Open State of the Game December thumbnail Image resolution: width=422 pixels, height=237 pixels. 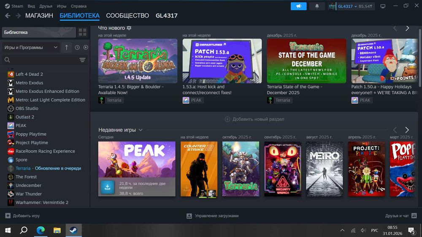(x=306, y=61)
